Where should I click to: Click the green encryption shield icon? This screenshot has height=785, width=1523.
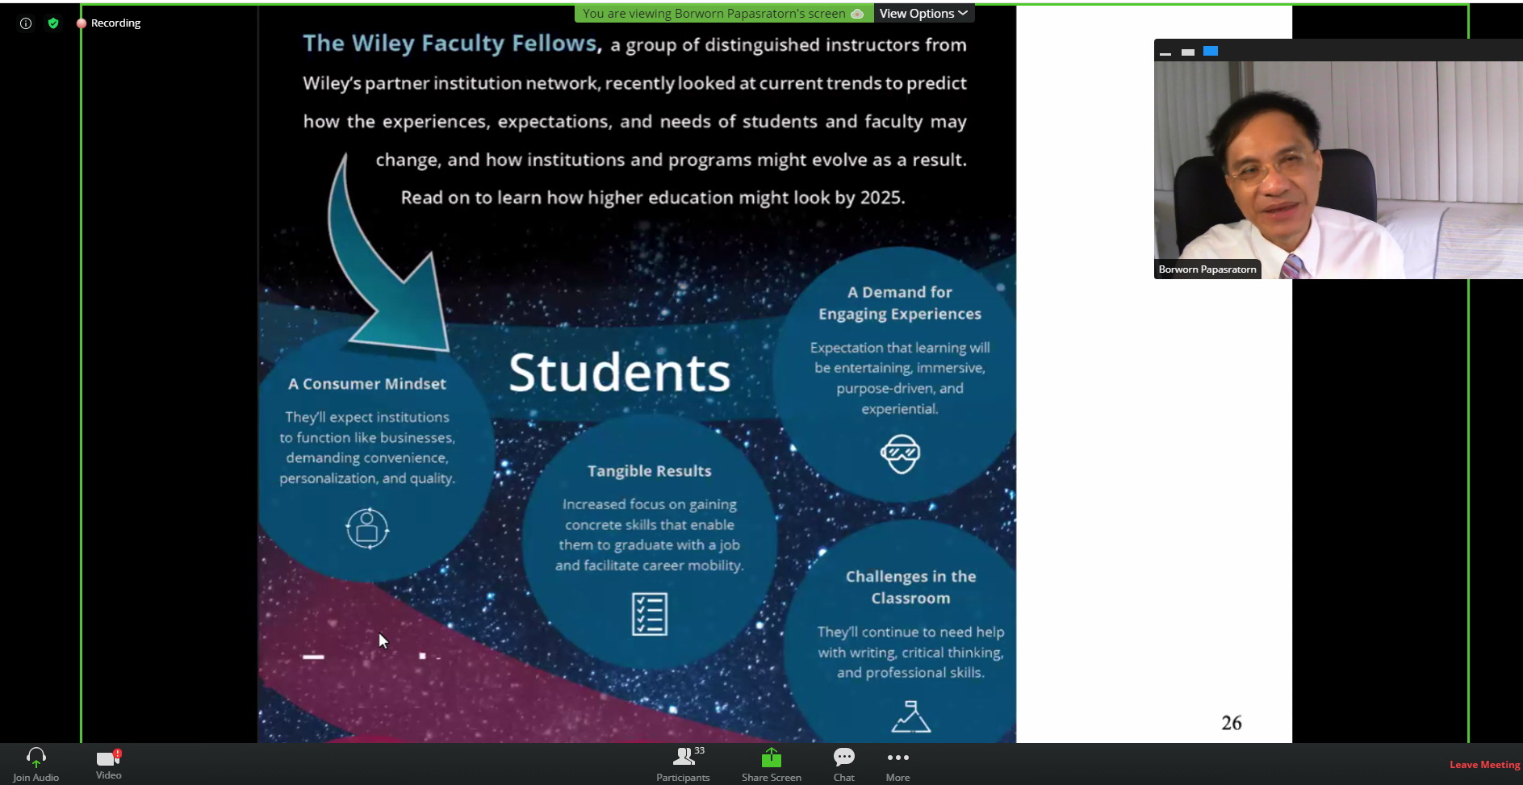pos(53,23)
